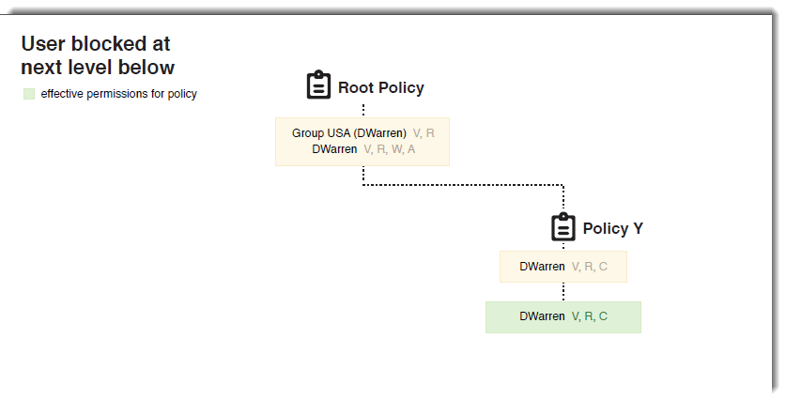Click the 'V, R' permissions for Group USA

(x=424, y=133)
